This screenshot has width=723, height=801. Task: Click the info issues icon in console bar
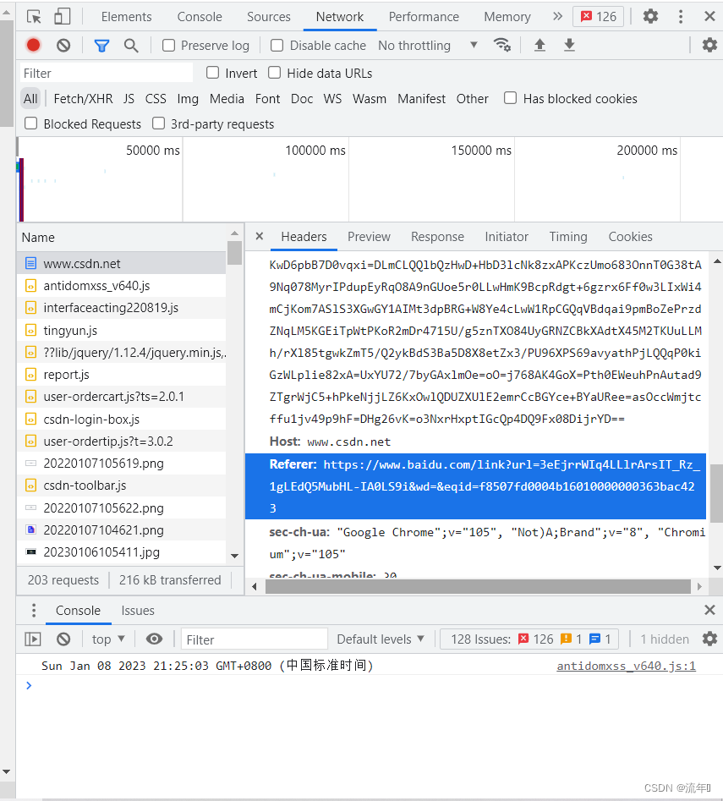tap(594, 639)
